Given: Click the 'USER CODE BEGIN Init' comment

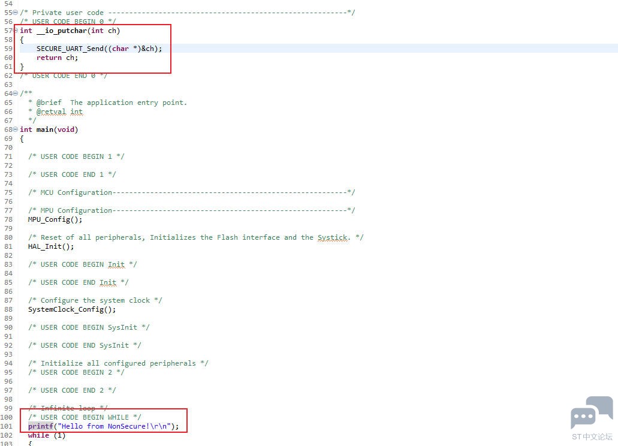Looking at the screenshot, I should [82, 264].
